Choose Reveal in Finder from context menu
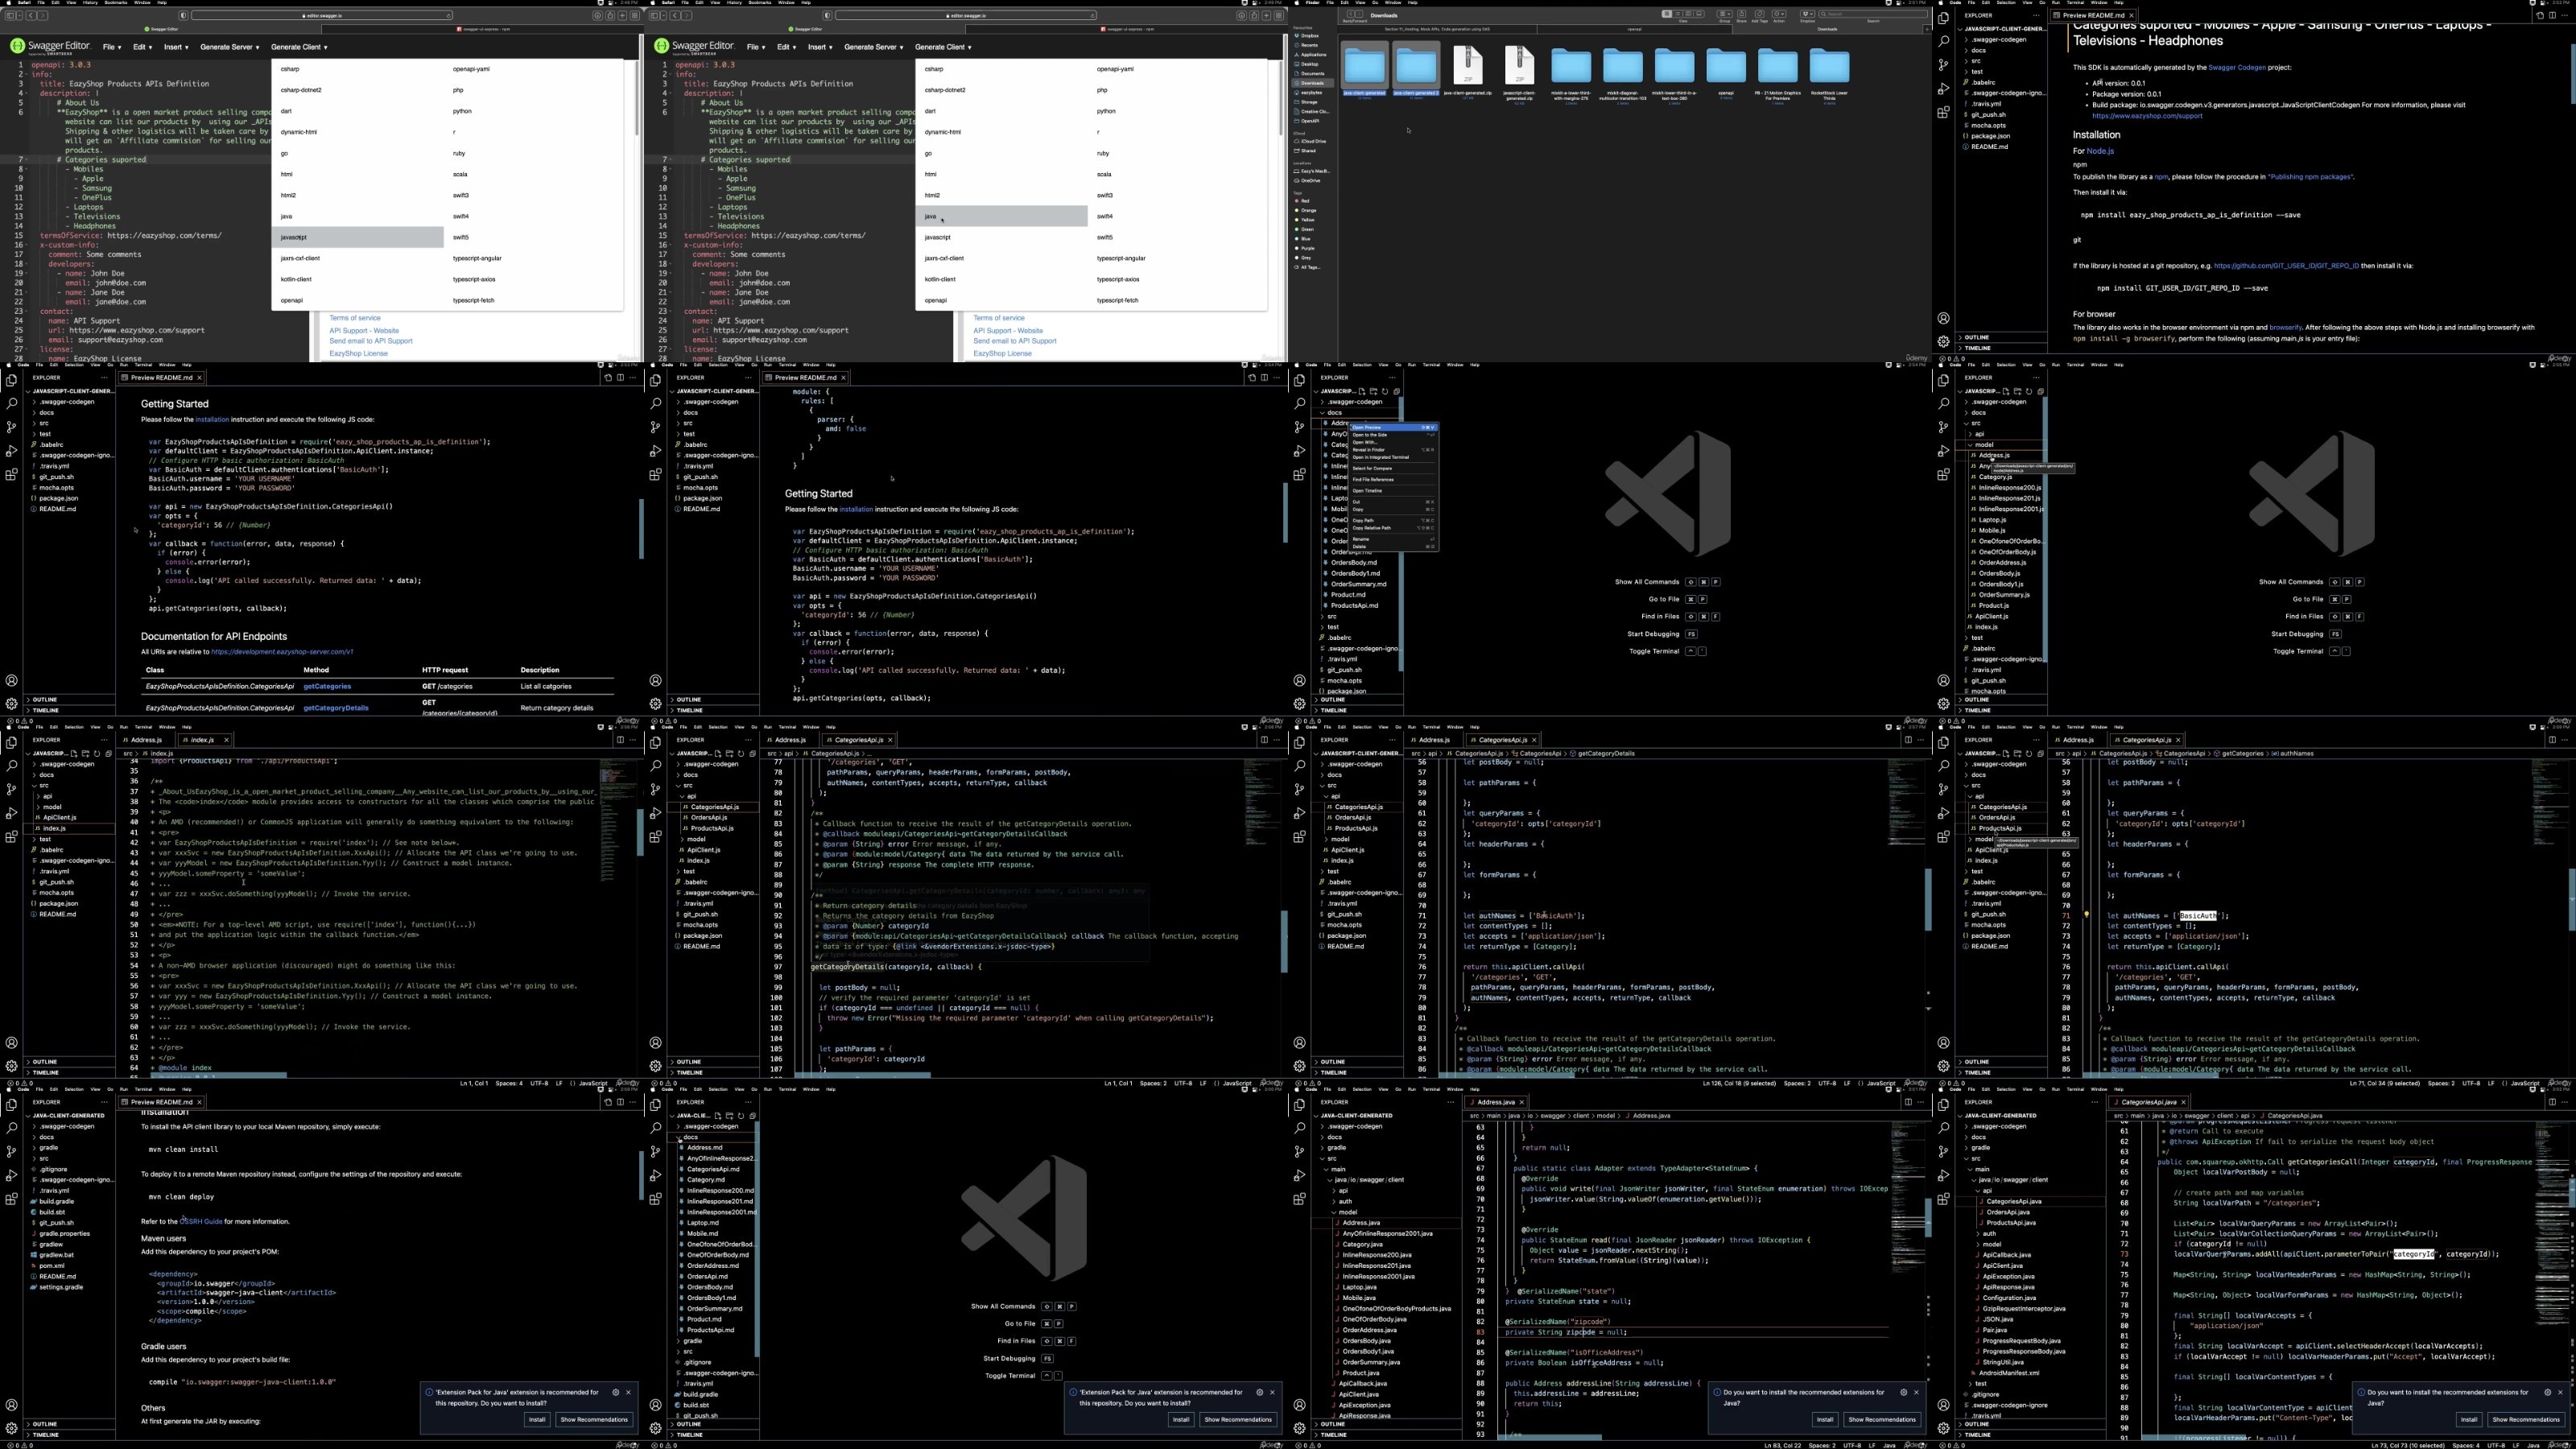Viewport: 2576px width, 1449px height. point(1394,450)
